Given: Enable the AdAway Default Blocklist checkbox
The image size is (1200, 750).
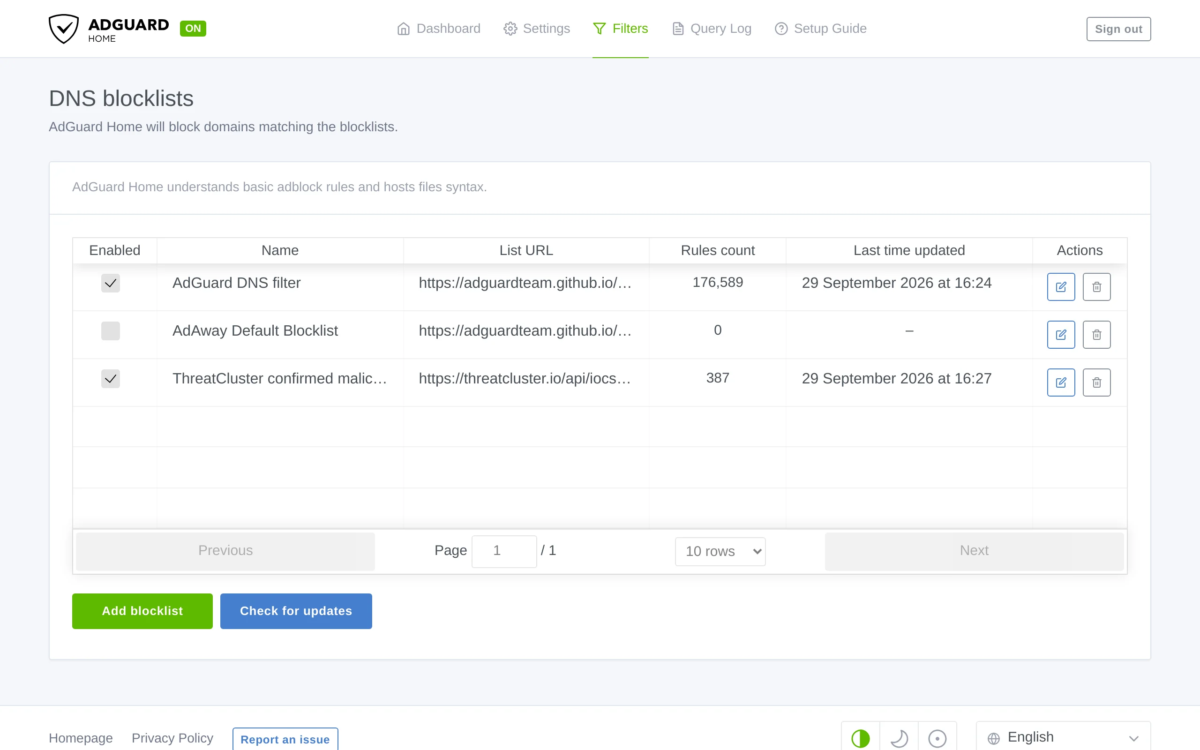Looking at the screenshot, I should [111, 331].
